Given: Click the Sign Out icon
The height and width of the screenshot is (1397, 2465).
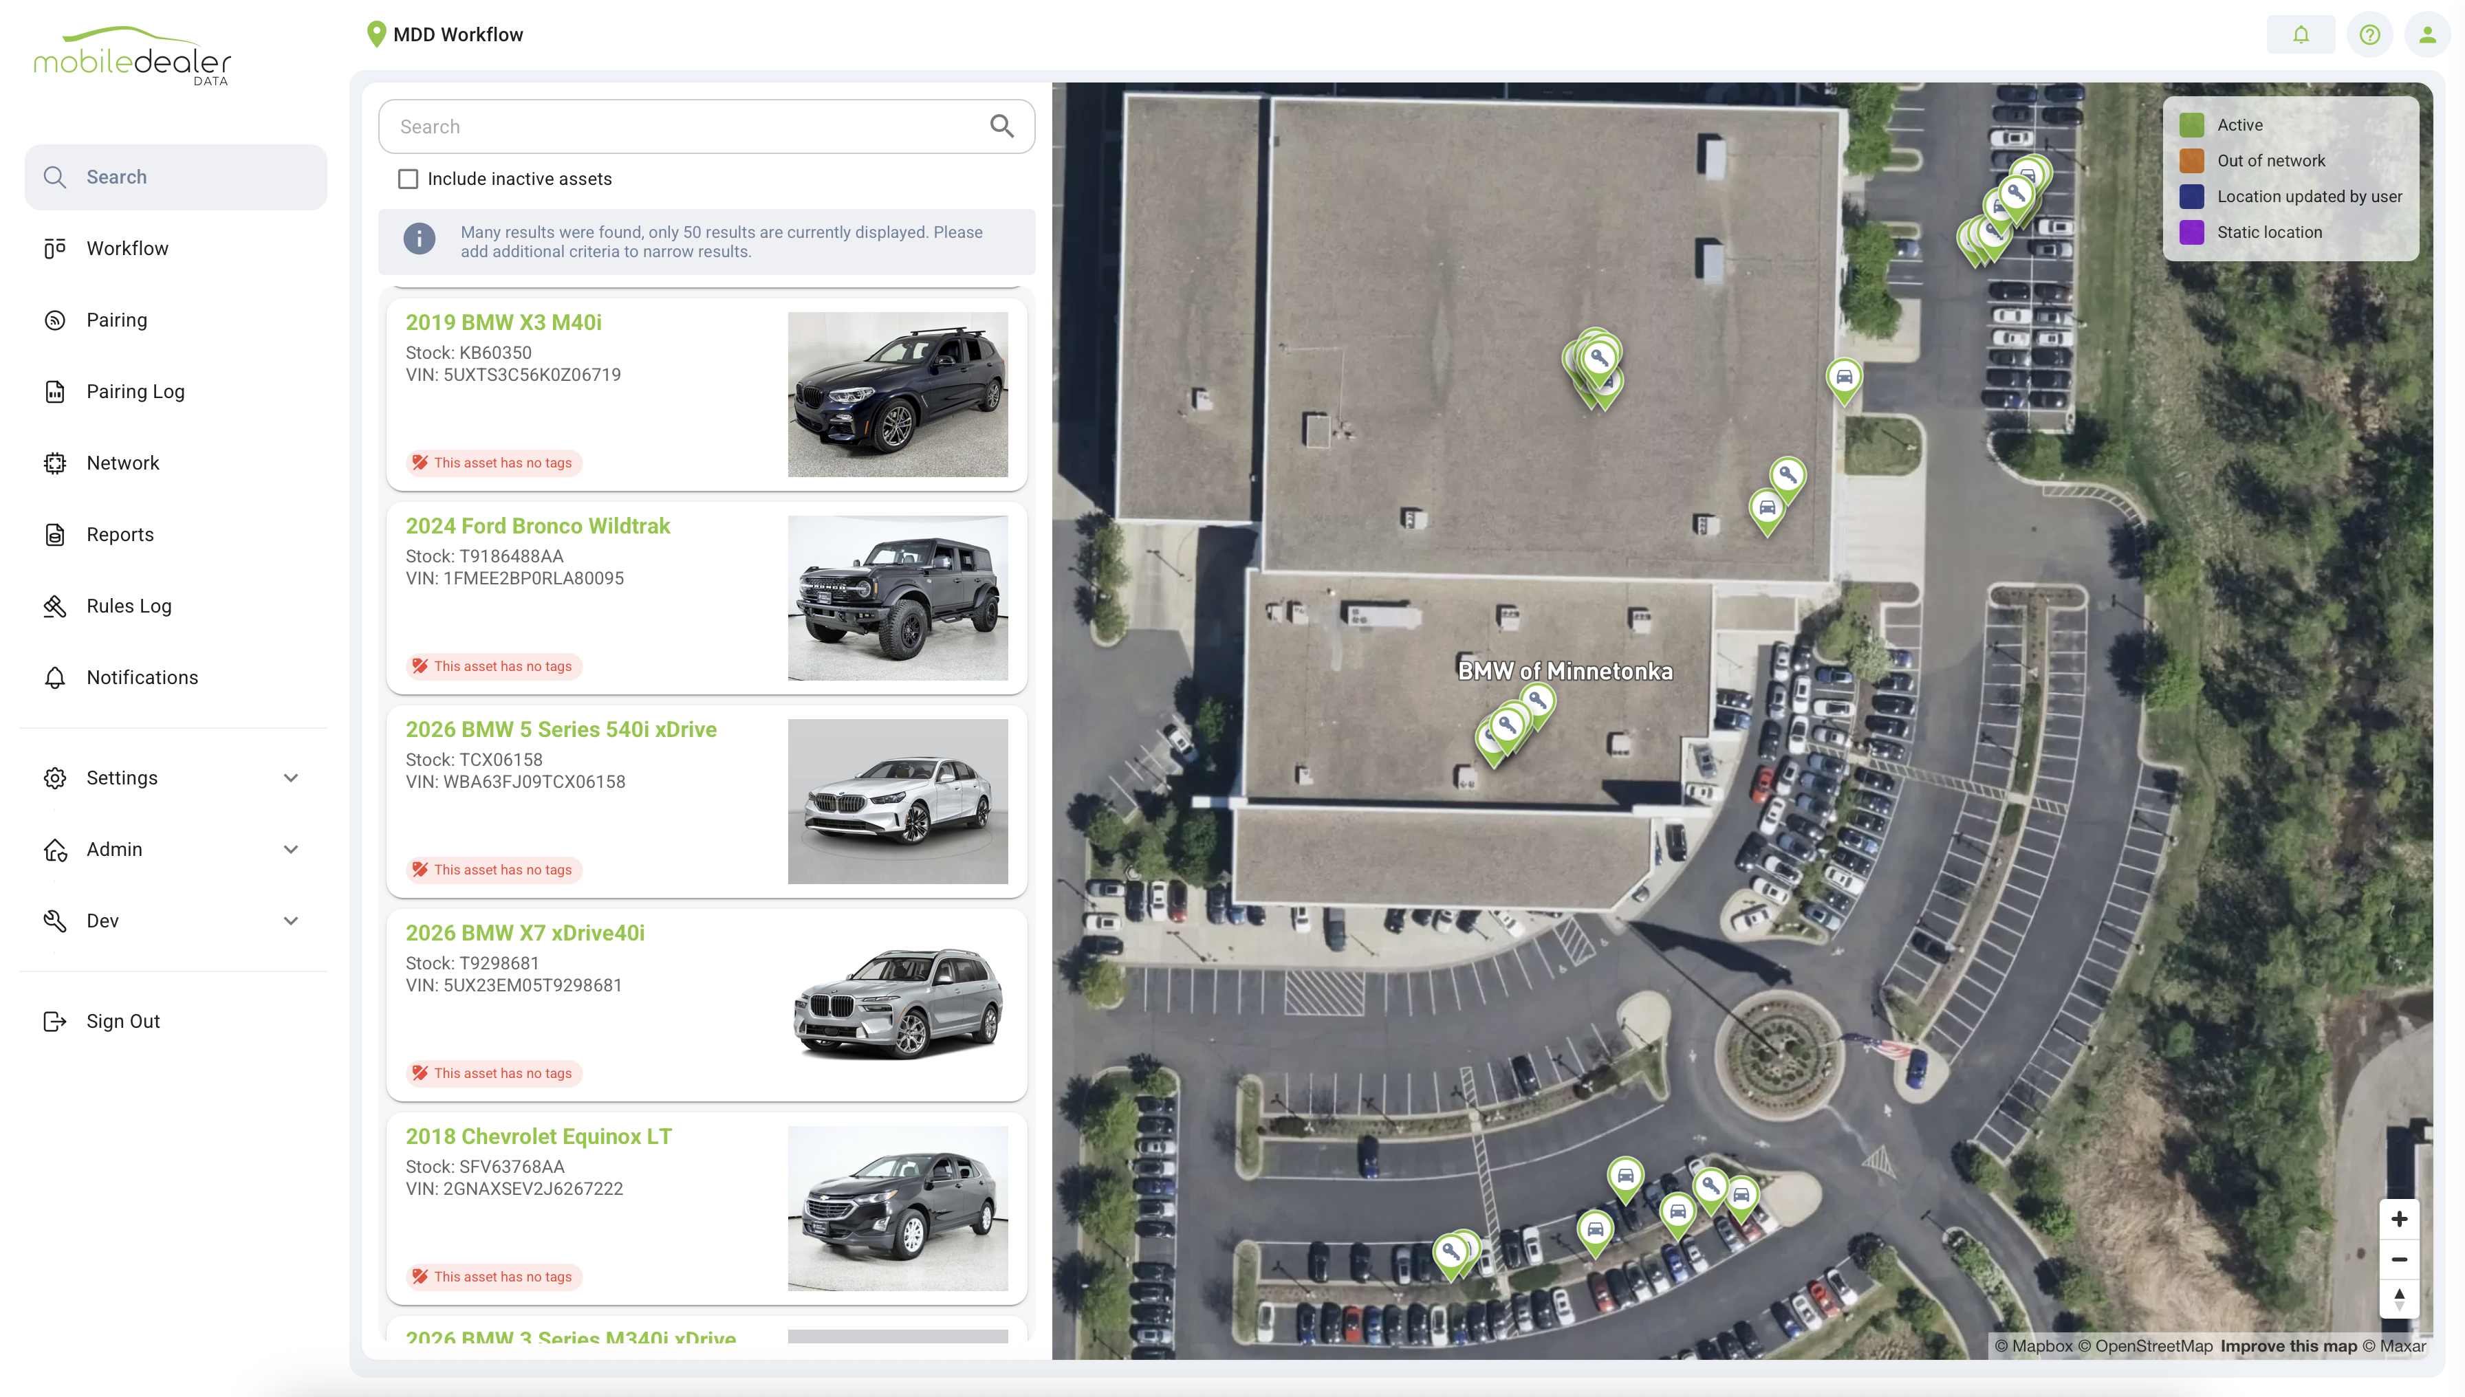Looking at the screenshot, I should 55,1021.
